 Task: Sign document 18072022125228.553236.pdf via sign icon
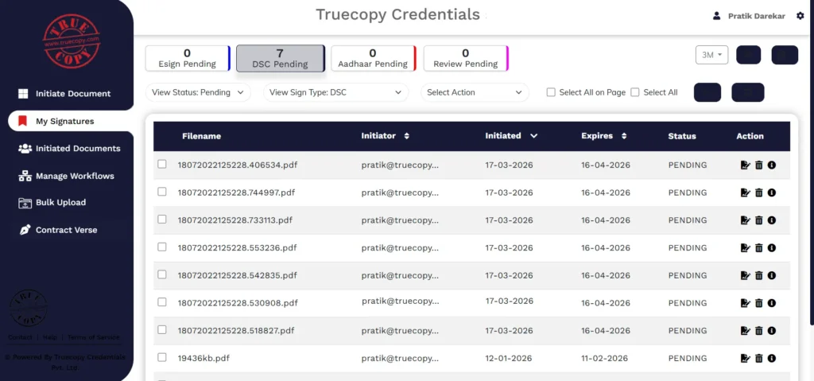746,248
